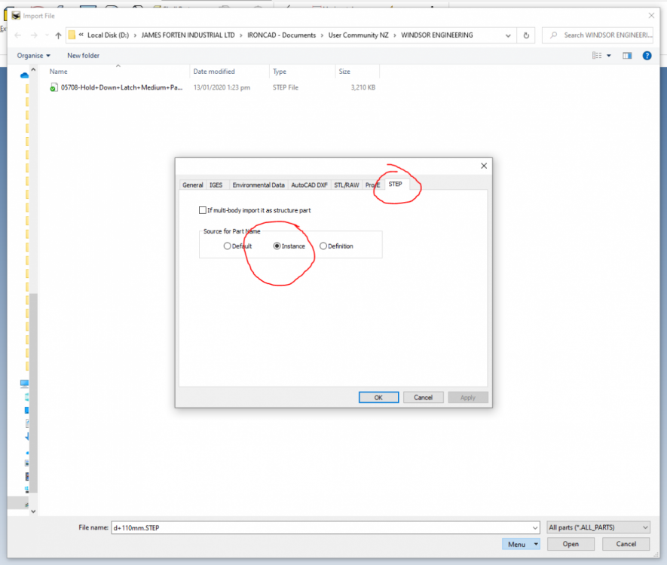Navigate to Local Disk (D:) in path
The image size is (667, 565).
click(108, 35)
